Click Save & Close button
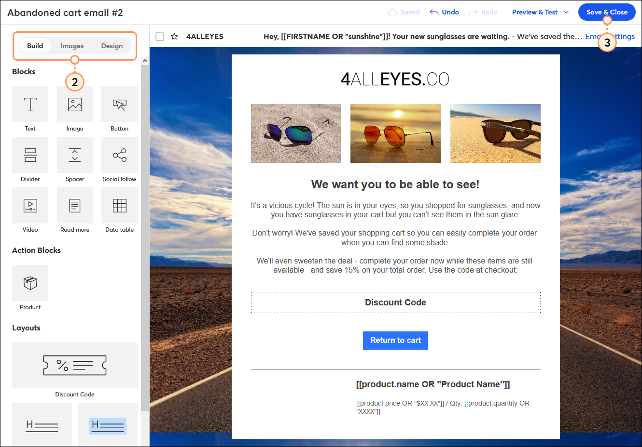Image resolution: width=642 pixels, height=447 pixels. [607, 12]
